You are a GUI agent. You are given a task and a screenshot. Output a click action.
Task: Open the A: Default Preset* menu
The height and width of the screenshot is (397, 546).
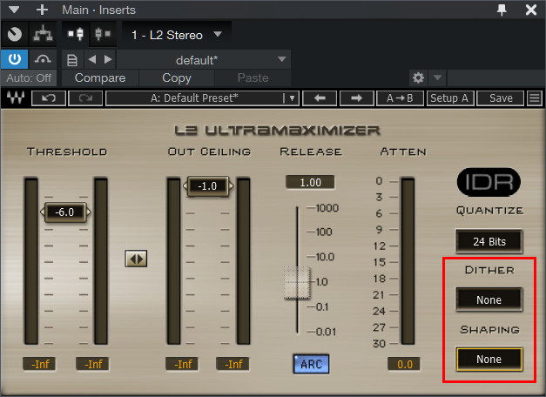pos(202,98)
